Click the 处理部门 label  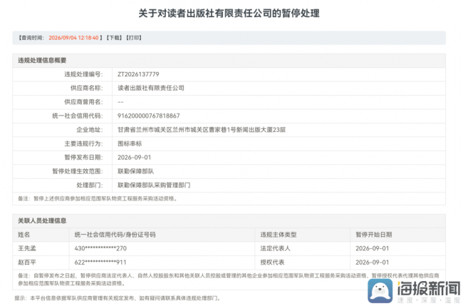point(90,185)
